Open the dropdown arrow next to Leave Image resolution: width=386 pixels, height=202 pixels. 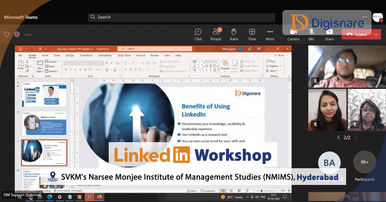(377, 35)
